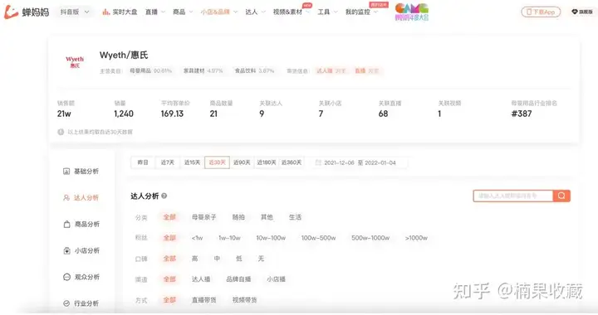Click the 达人 search input field
Viewport: 598px width, 315px height.
(513, 196)
